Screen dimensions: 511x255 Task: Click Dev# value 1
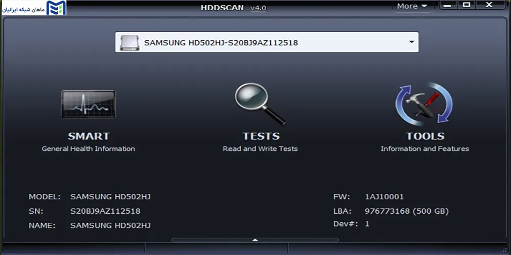367,224
